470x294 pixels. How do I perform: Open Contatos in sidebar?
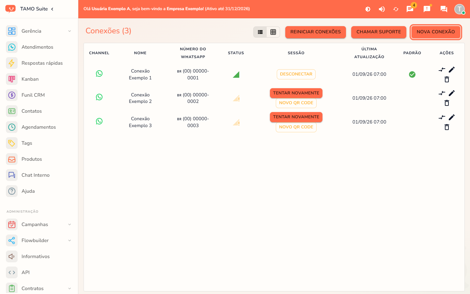click(39, 111)
